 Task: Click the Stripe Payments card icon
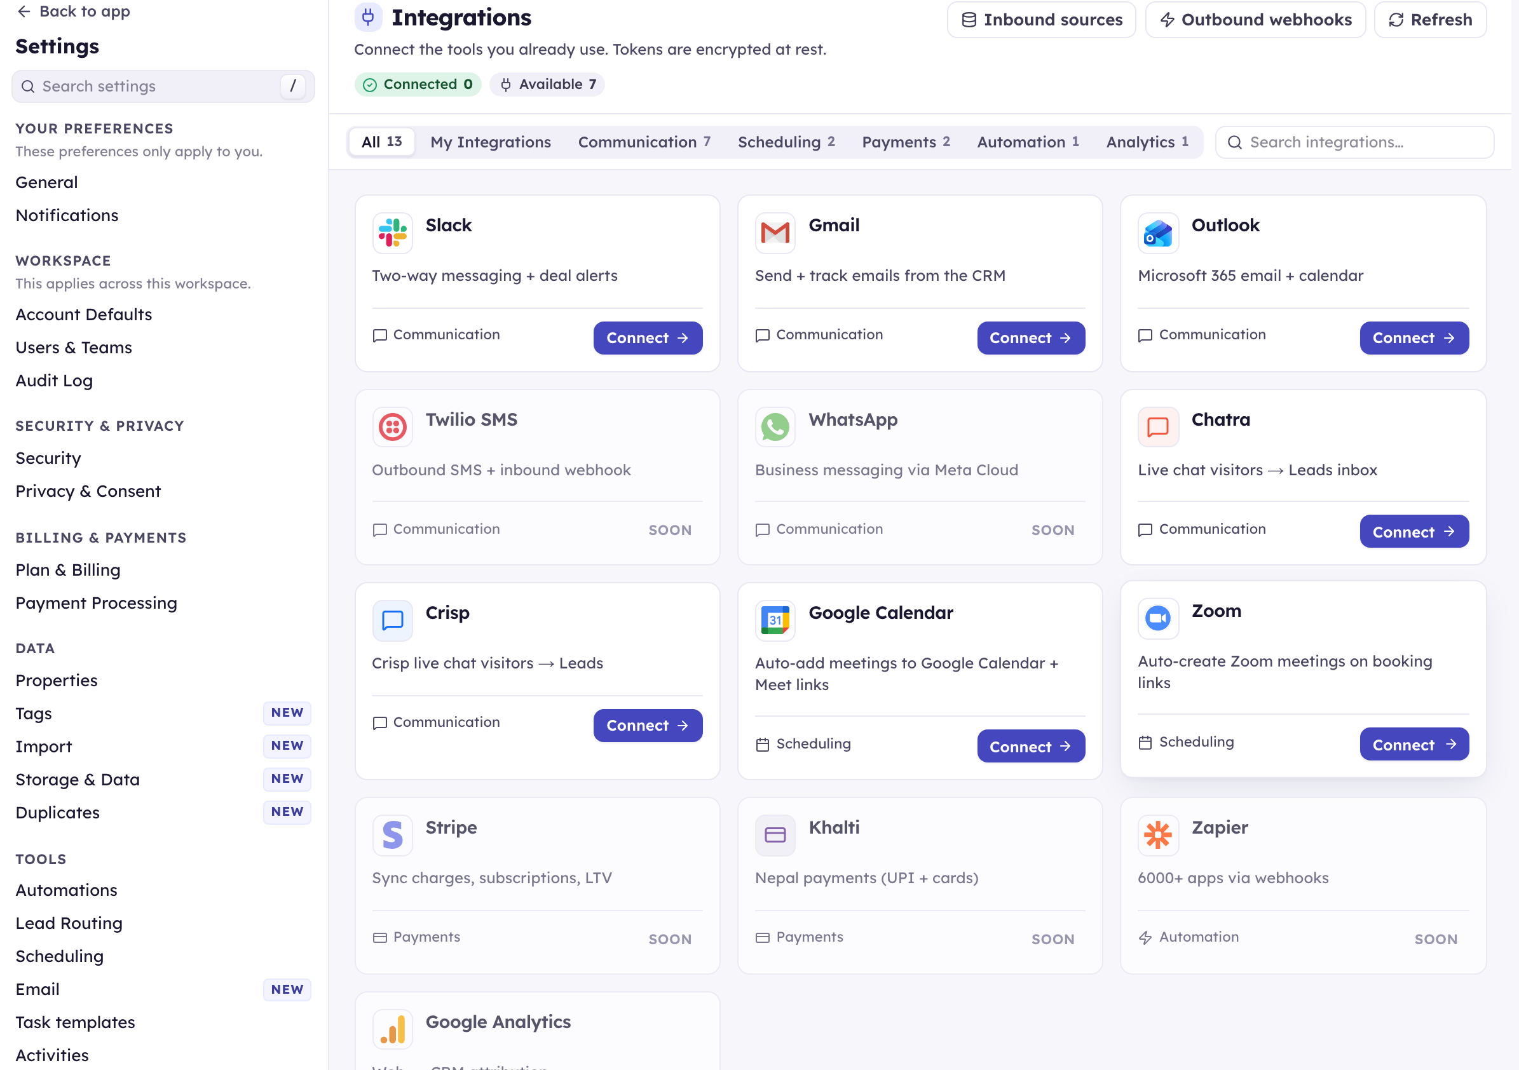(x=380, y=938)
